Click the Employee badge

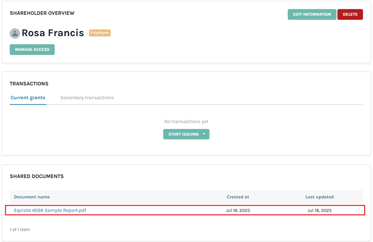pyautogui.click(x=100, y=33)
